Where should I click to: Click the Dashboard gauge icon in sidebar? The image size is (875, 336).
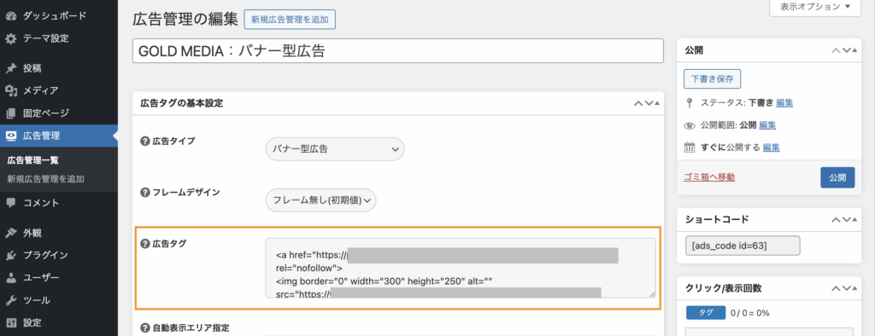coord(10,15)
